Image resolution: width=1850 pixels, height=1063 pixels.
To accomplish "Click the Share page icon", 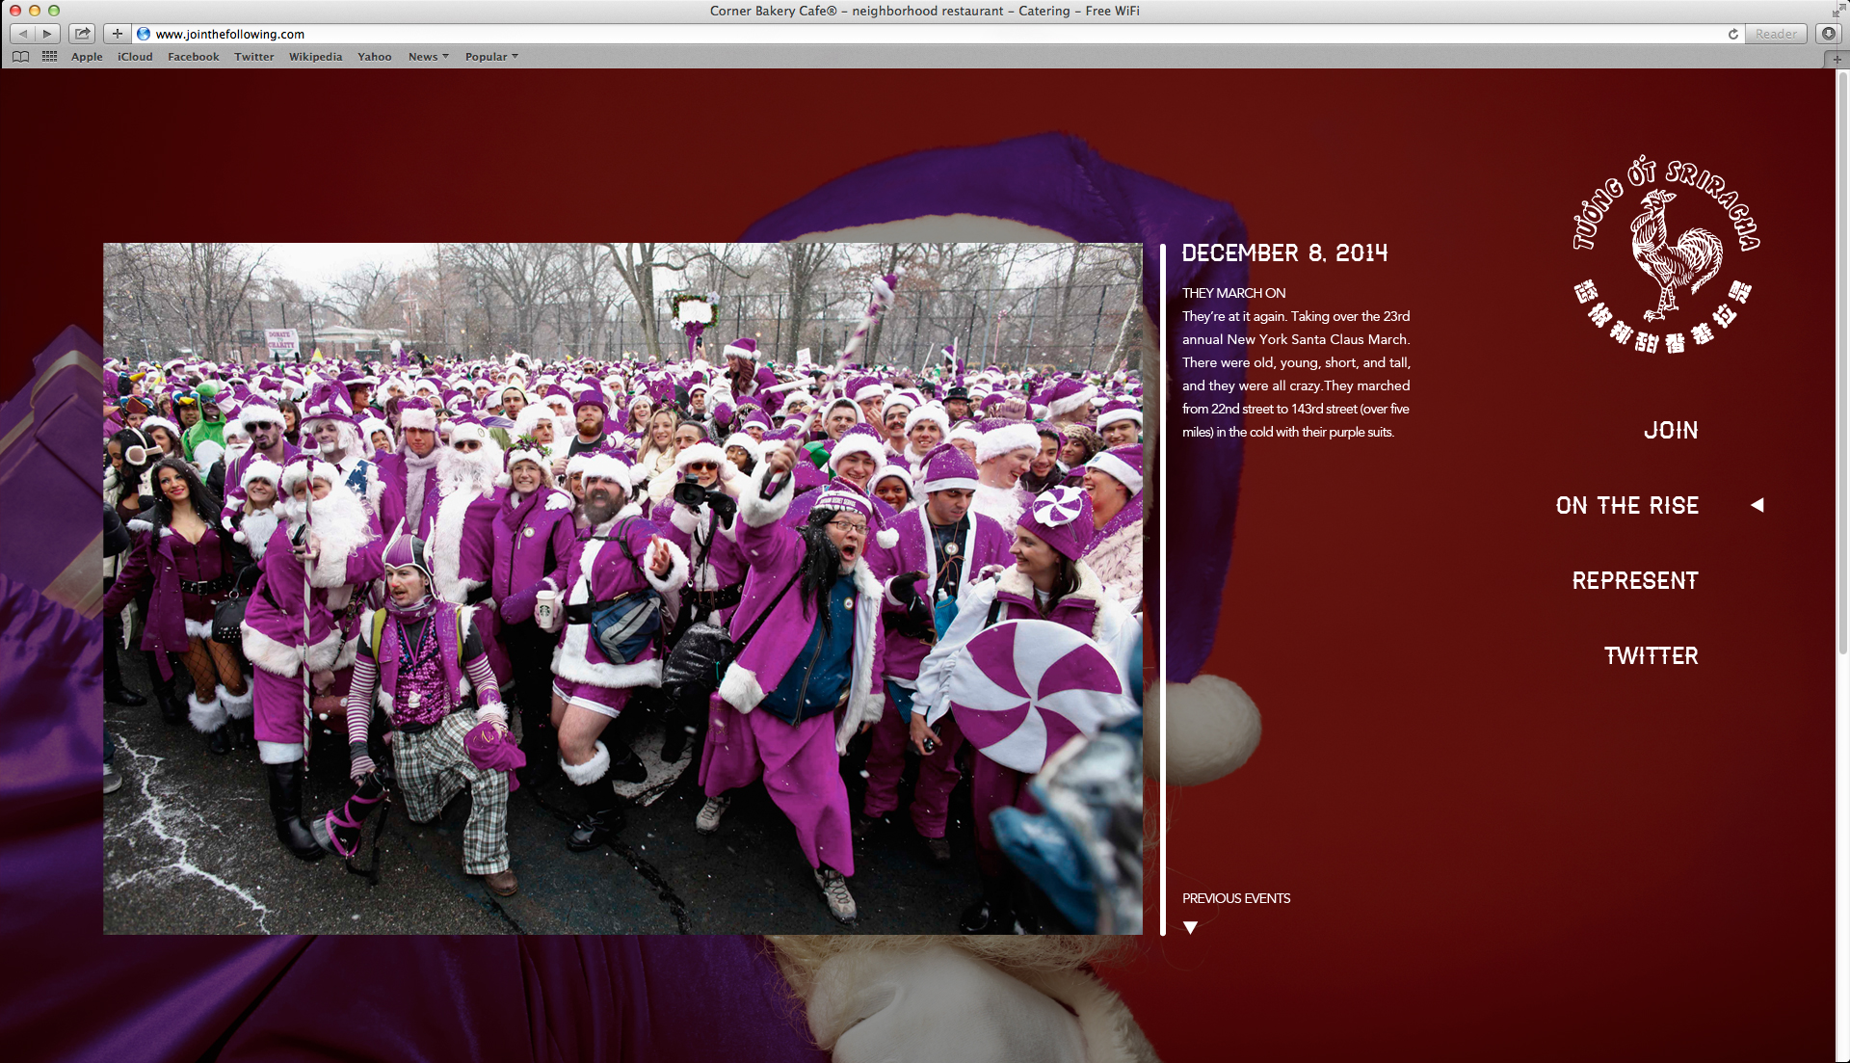I will tap(83, 34).
